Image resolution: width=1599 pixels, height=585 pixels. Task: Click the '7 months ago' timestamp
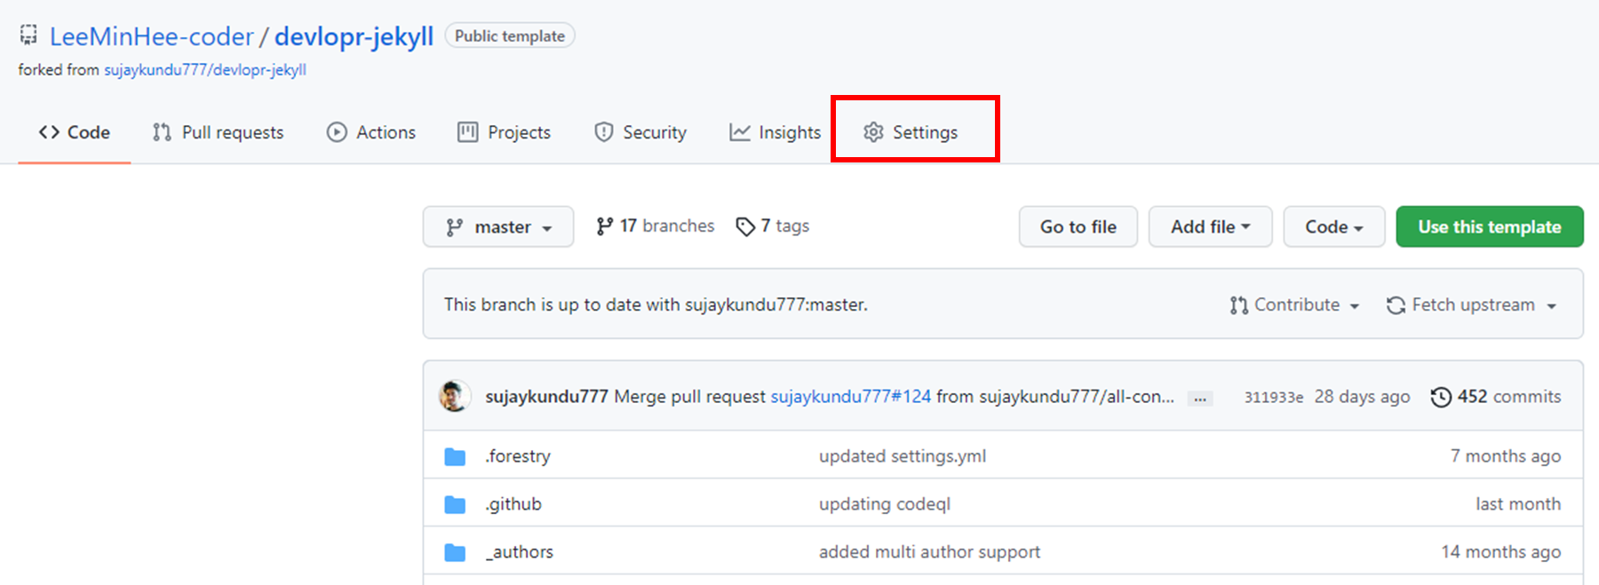pyautogui.click(x=1506, y=456)
